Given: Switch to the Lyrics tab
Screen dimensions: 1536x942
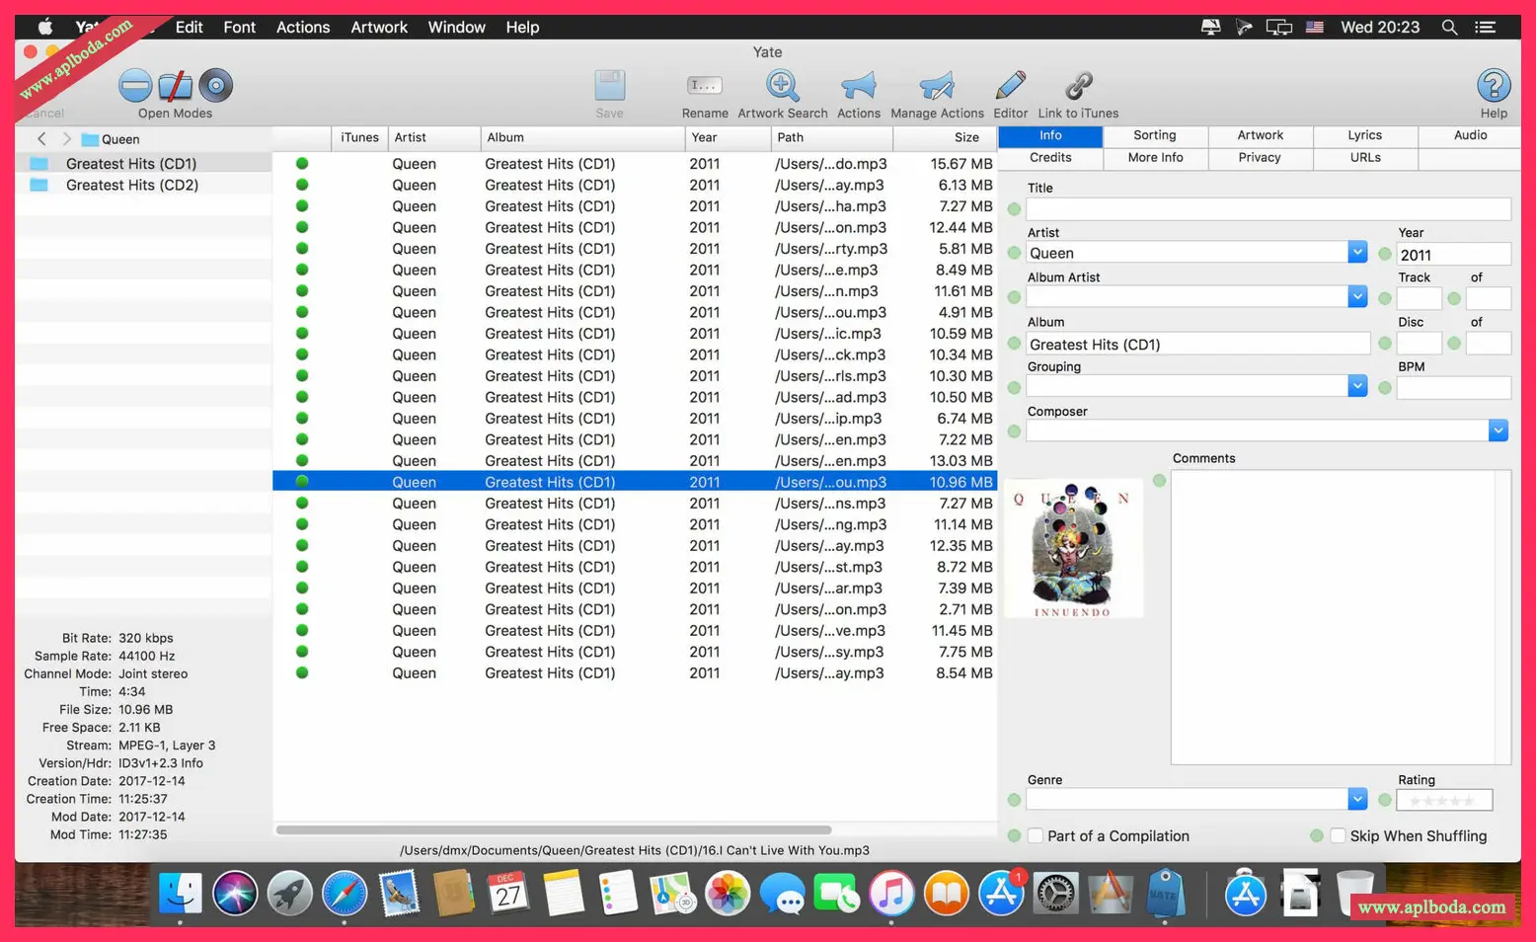Looking at the screenshot, I should point(1364,135).
